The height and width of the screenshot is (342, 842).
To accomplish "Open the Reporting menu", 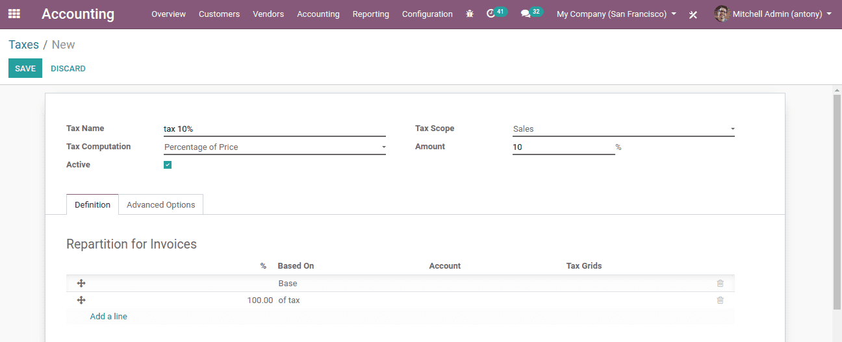I will (371, 14).
